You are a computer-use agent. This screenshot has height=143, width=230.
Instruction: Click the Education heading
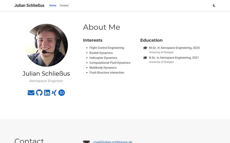tap(151, 40)
